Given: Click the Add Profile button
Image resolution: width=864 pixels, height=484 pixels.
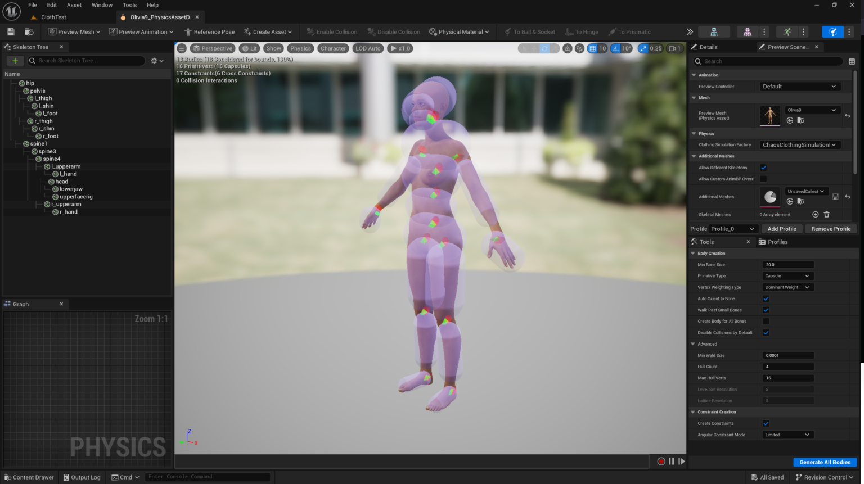Looking at the screenshot, I should (x=782, y=228).
